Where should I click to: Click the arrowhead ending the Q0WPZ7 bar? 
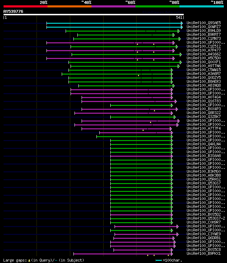(182, 27)
